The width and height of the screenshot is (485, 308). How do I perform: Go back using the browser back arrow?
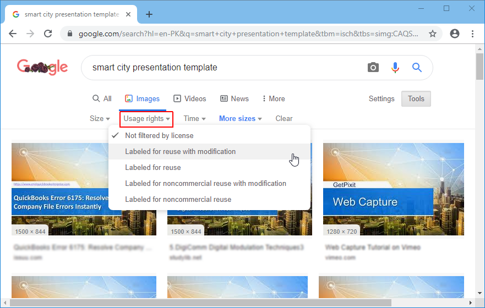point(13,34)
